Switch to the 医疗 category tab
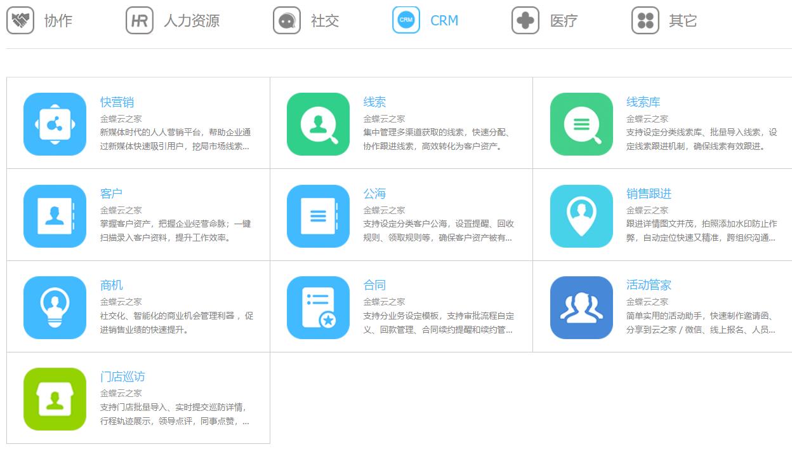 click(544, 20)
